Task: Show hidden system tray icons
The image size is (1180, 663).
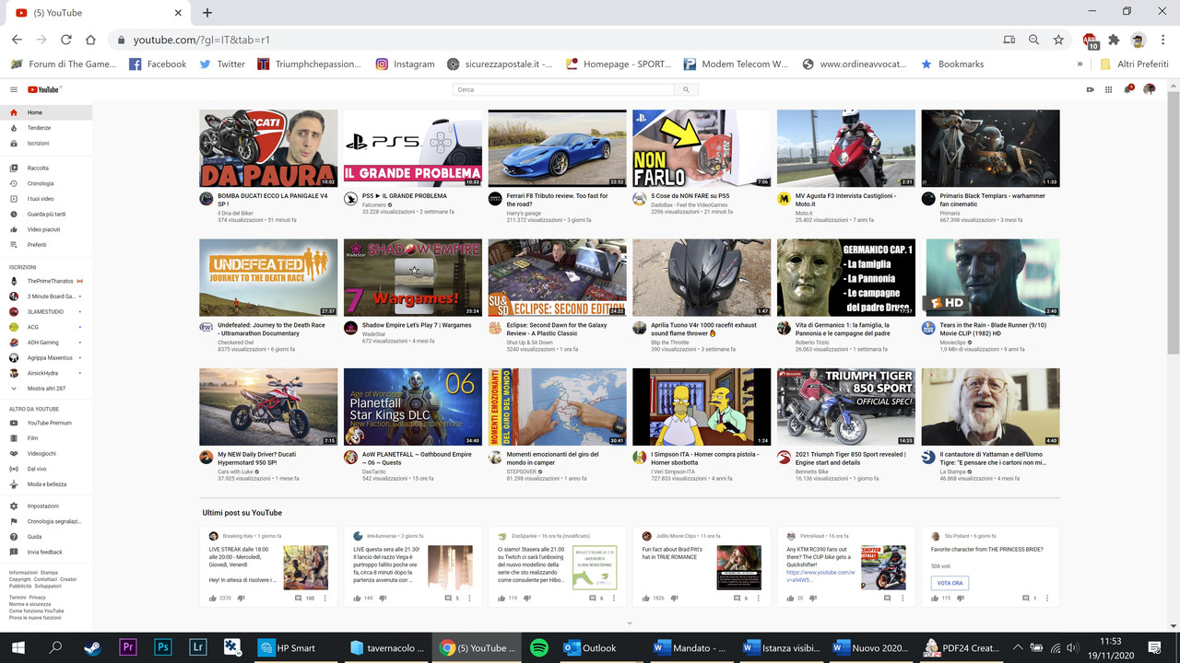Action: [x=1018, y=647]
